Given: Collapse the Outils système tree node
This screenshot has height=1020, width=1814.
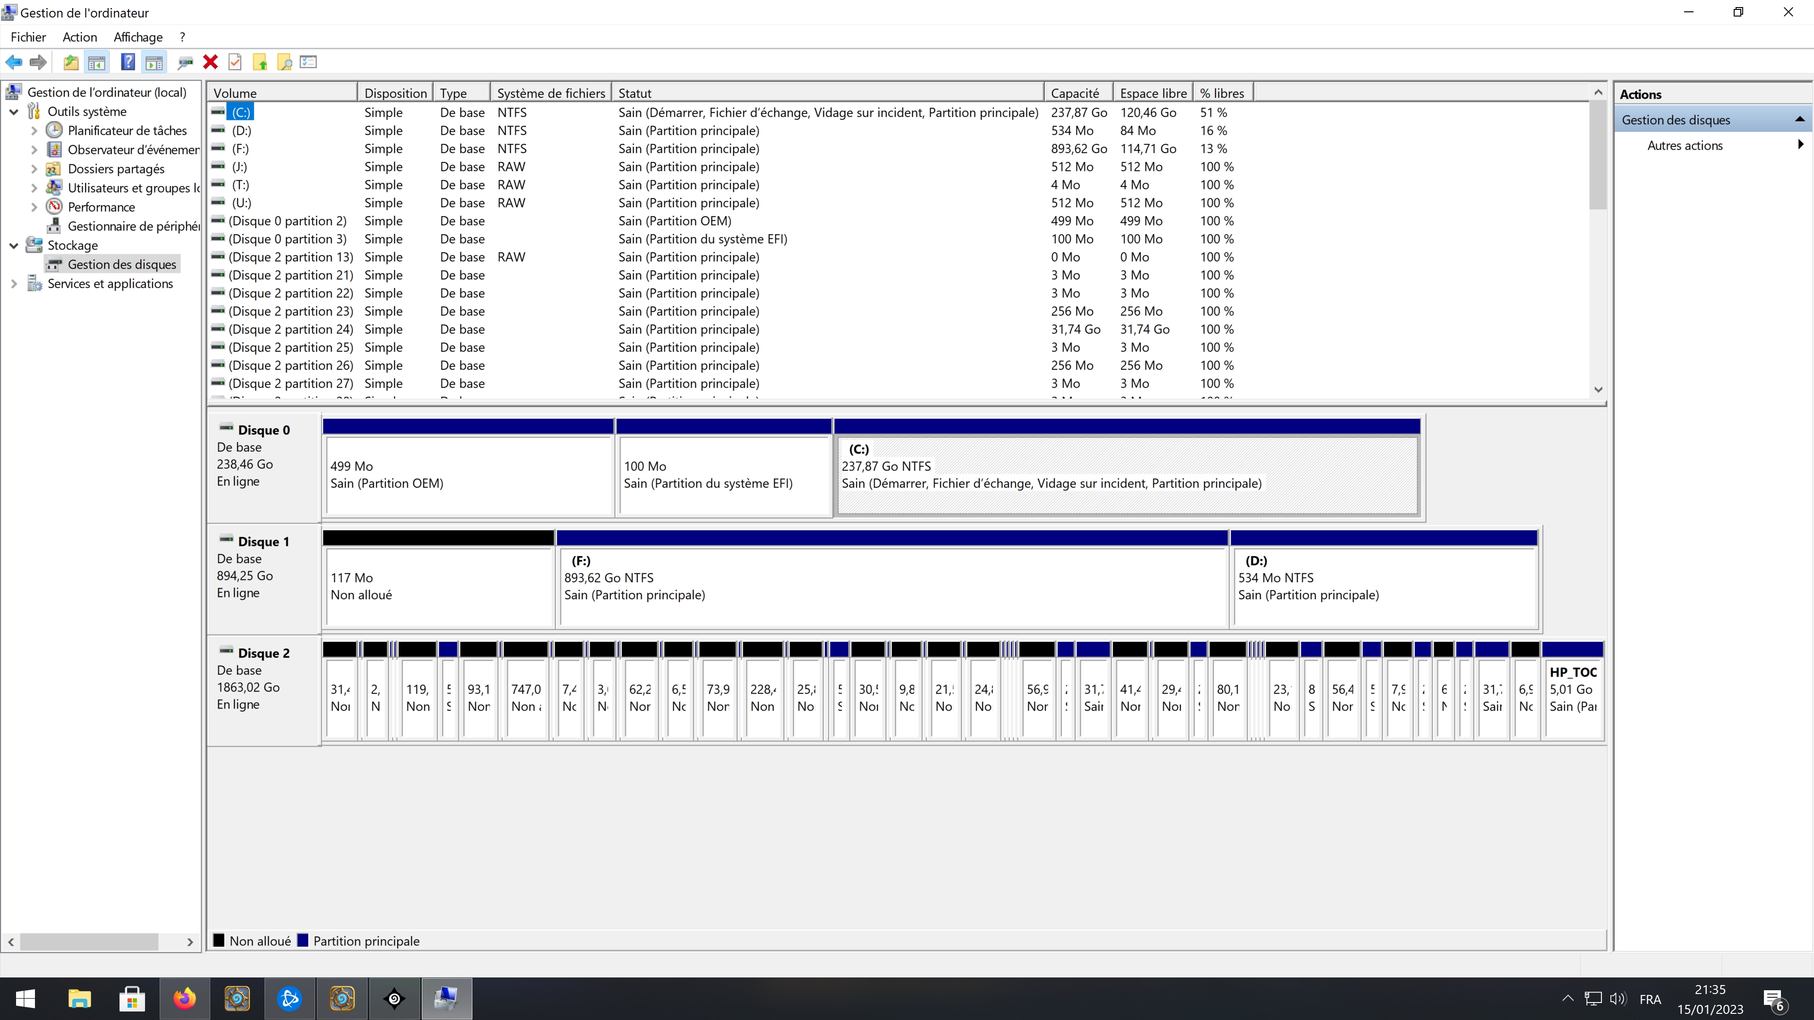Looking at the screenshot, I should click(13, 111).
